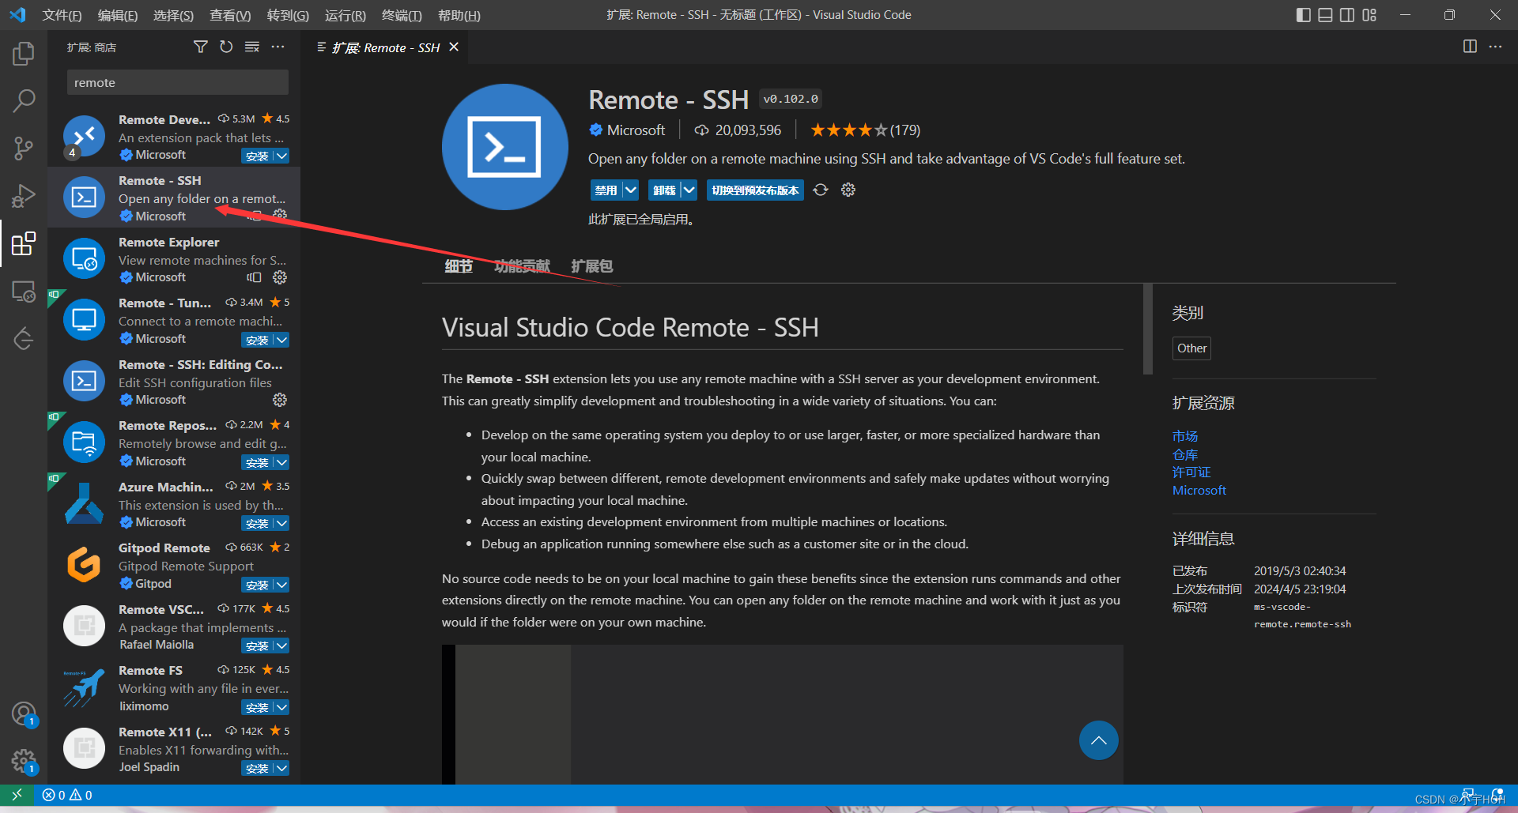Open the Run and Debug view
The height and width of the screenshot is (813, 1518).
click(24, 195)
